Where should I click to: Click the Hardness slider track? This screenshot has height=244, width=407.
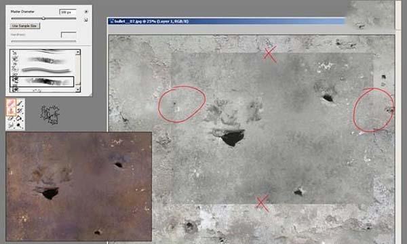click(43, 41)
